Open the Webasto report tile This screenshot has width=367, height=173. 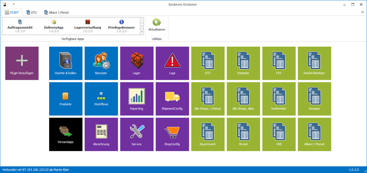tap(244, 63)
